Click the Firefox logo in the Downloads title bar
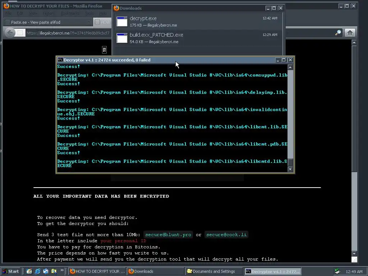Screen dimensions: 368x276 coord(116,8)
